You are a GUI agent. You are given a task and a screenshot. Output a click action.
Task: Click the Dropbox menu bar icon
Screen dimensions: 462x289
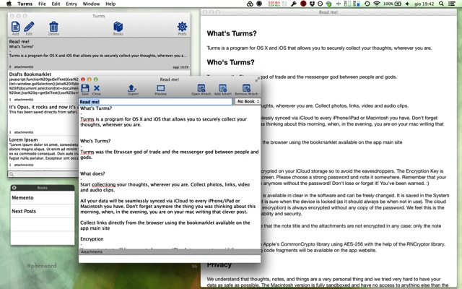(312, 4)
